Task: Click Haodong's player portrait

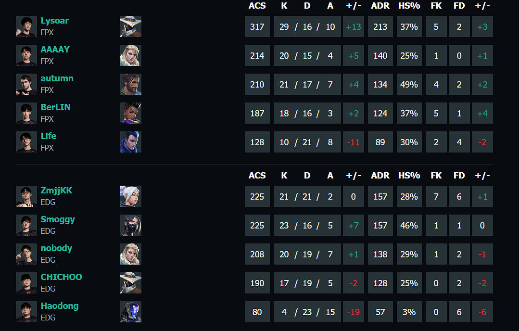Action: [26, 312]
